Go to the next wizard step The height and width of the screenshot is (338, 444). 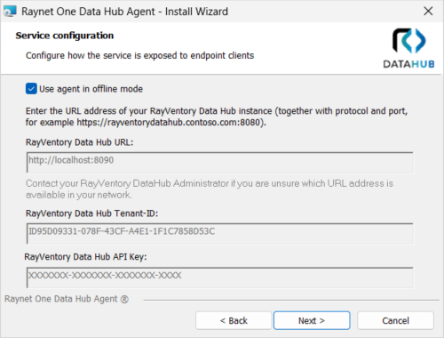tap(312, 320)
